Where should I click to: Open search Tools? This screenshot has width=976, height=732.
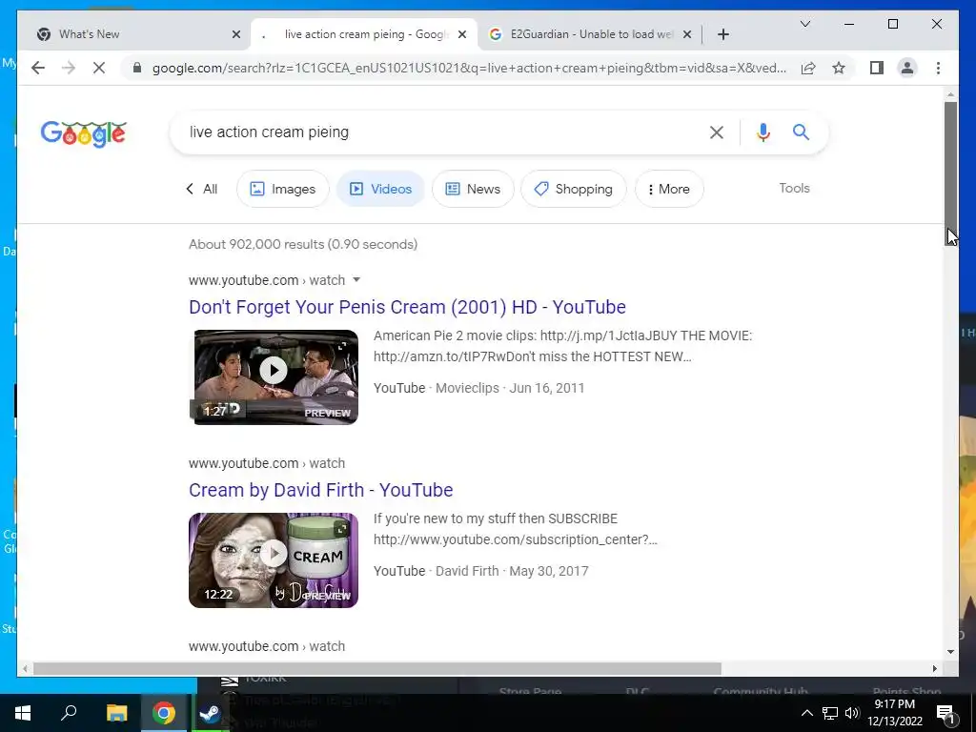click(x=794, y=188)
